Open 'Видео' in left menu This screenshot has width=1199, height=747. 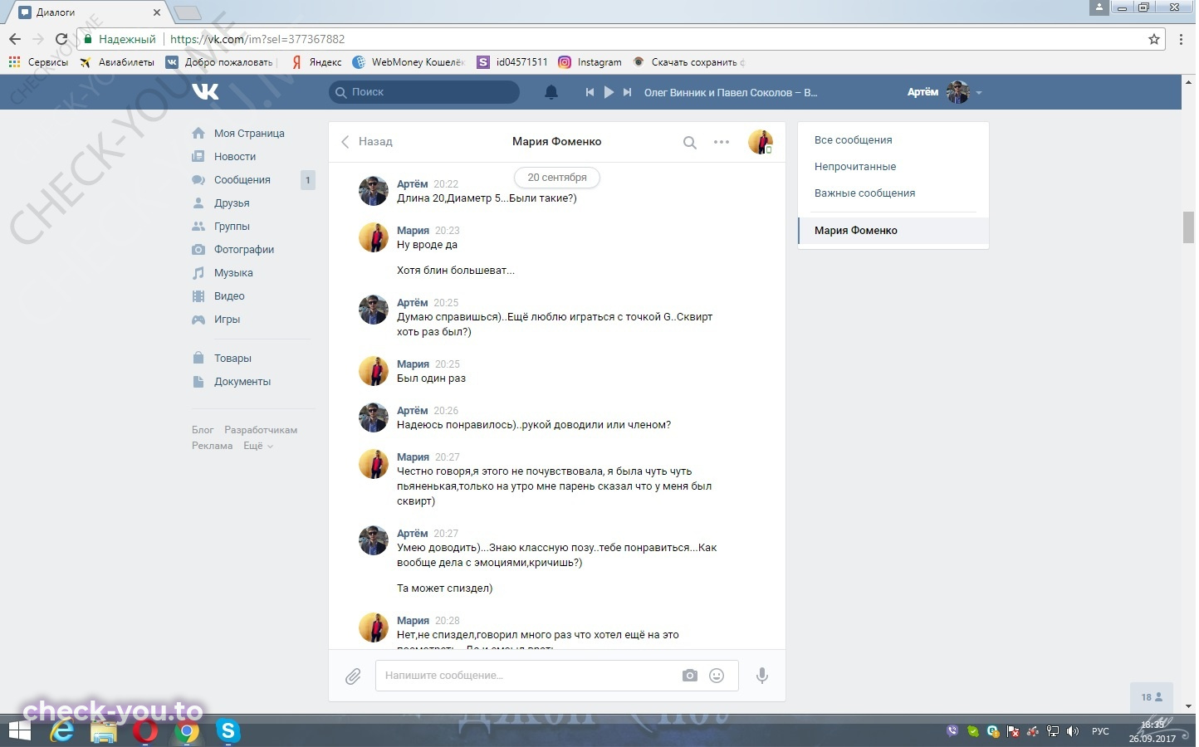[x=229, y=295]
